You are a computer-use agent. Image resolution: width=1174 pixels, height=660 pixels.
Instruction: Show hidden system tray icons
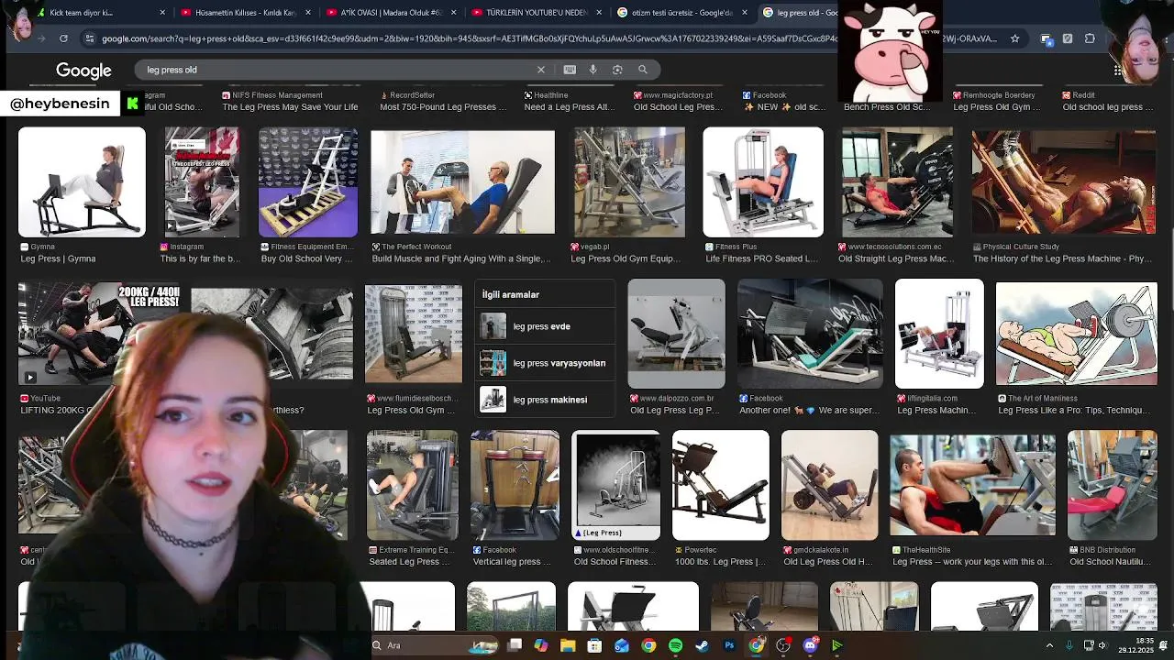pyautogui.click(x=1049, y=645)
